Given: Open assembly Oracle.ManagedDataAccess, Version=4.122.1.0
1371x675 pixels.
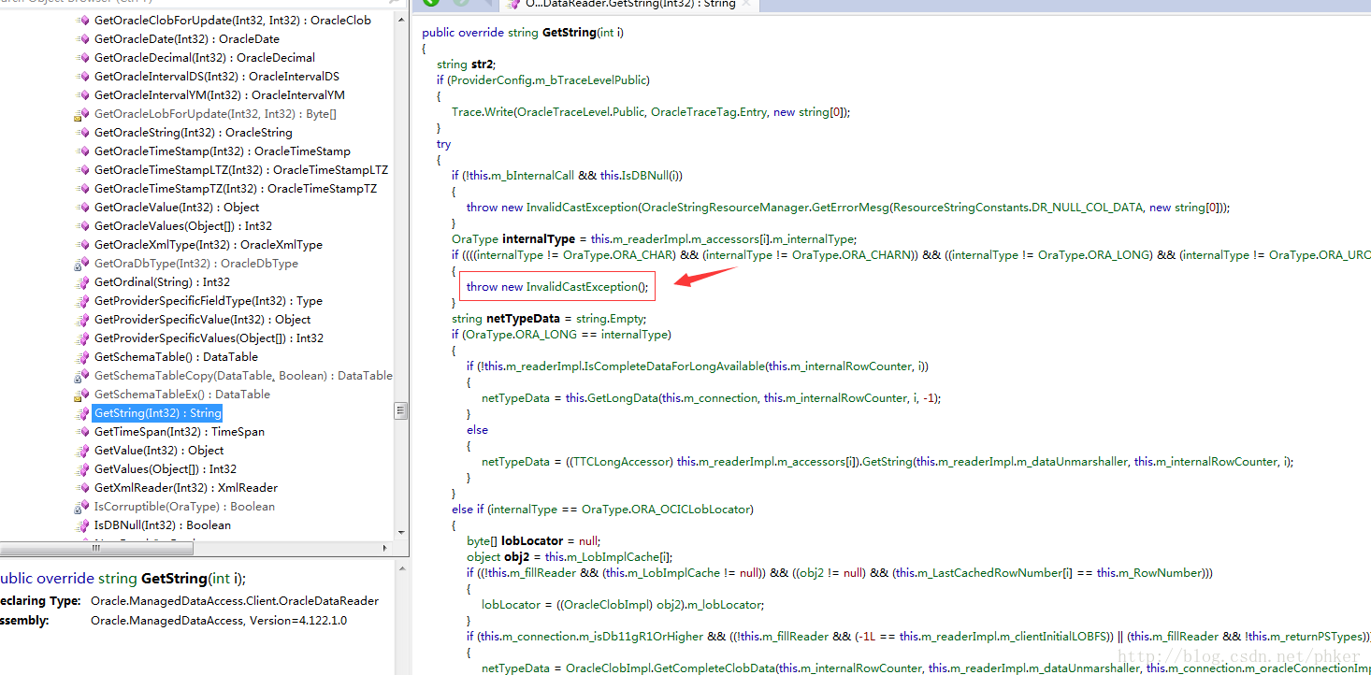Looking at the screenshot, I should [x=219, y=621].
